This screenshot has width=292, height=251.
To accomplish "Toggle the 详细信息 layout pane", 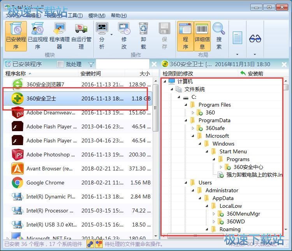I will pyautogui.click(x=202, y=36).
